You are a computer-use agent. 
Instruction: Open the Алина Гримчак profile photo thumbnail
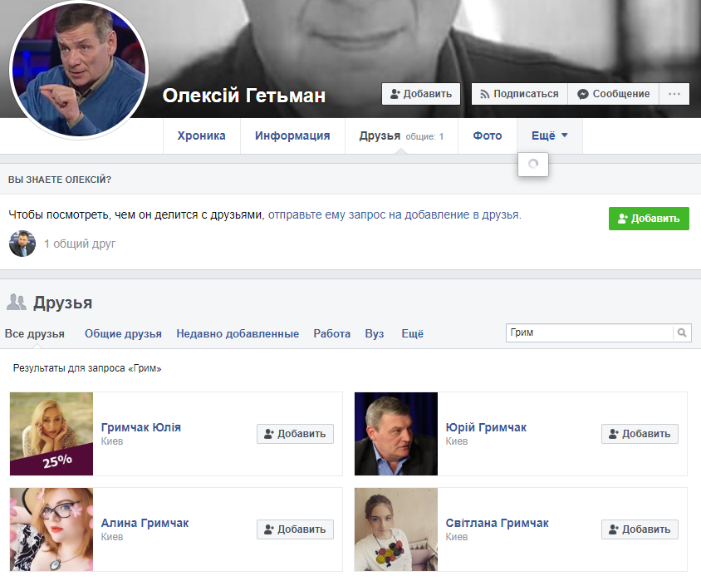coord(51,529)
